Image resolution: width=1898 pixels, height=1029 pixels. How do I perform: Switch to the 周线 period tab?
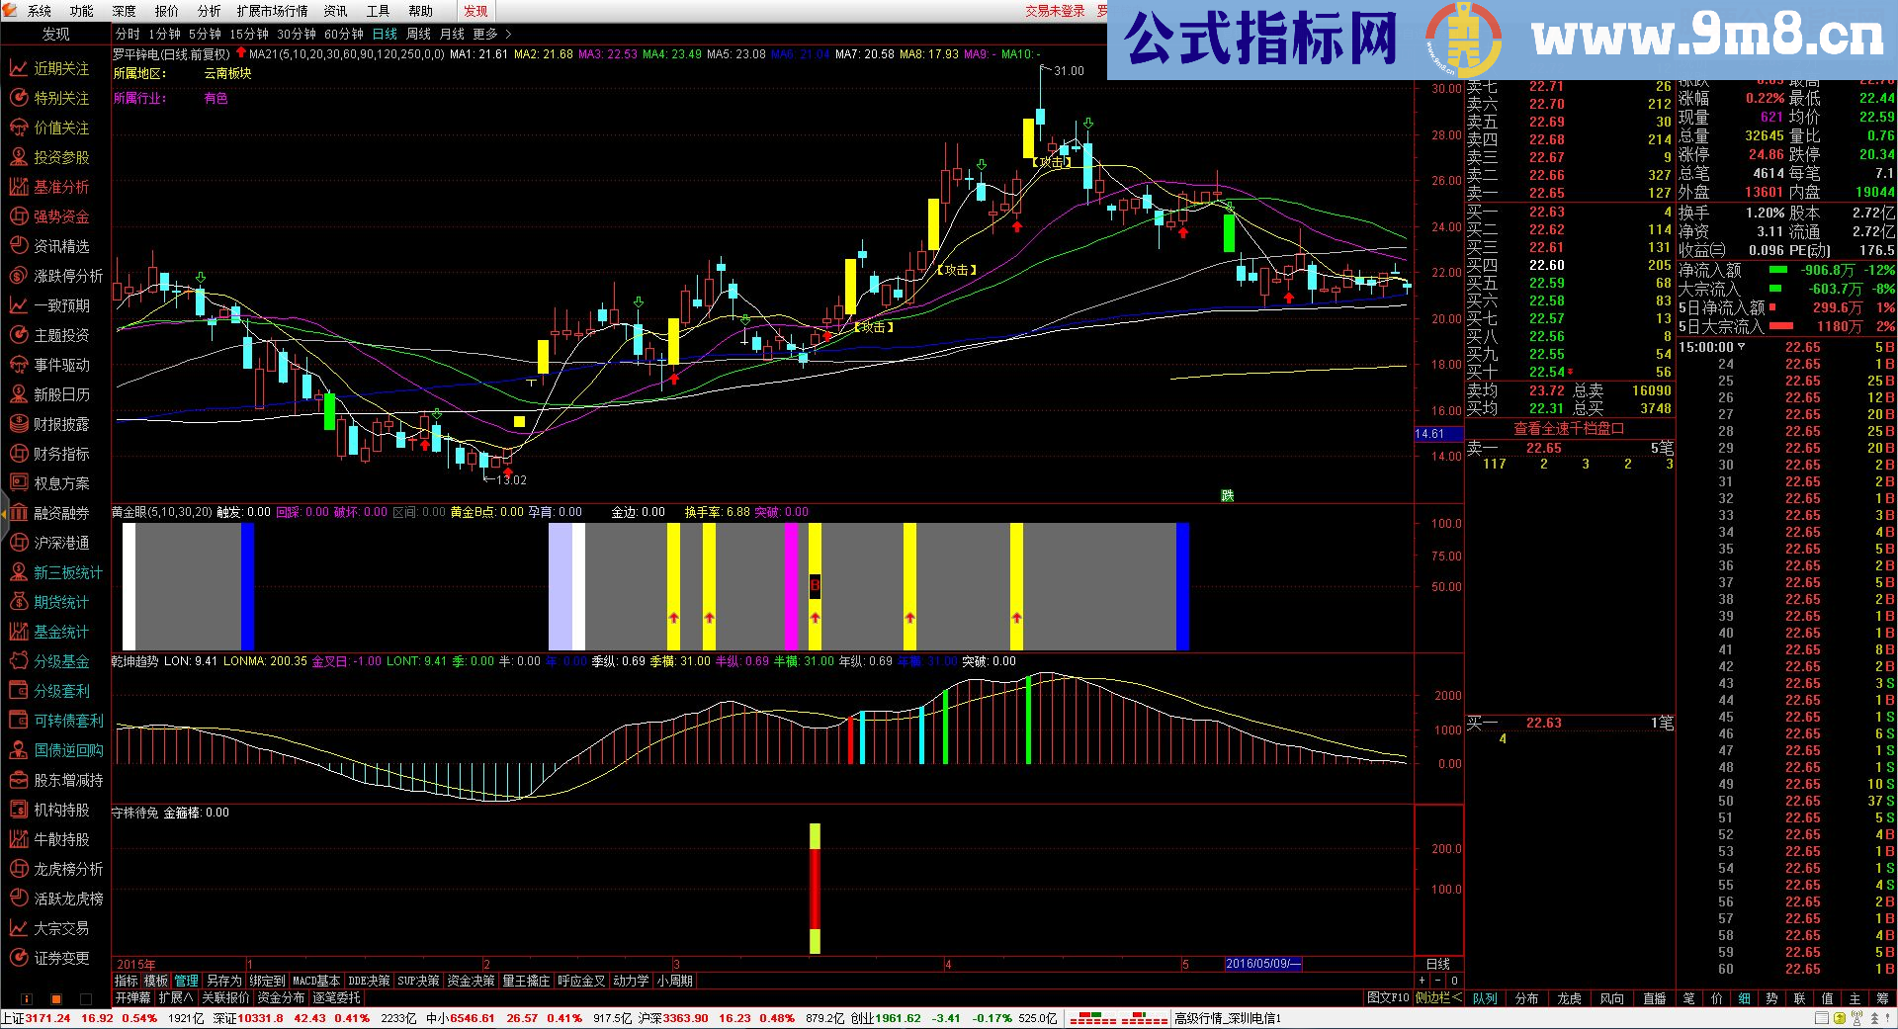tap(419, 35)
